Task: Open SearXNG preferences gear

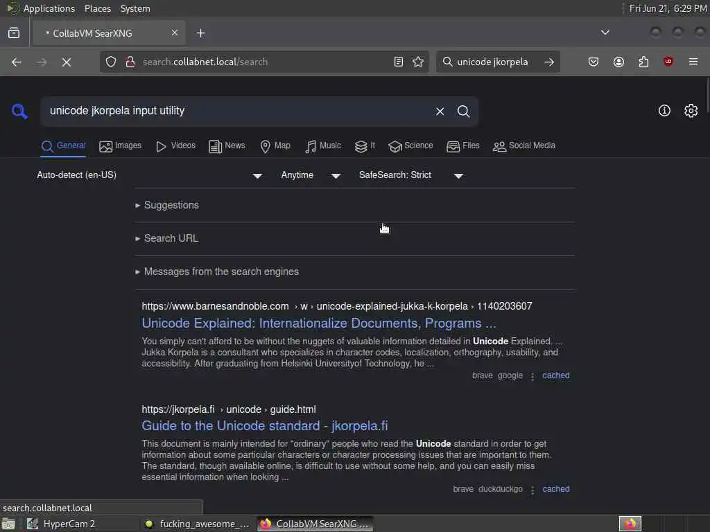Action: point(691,111)
